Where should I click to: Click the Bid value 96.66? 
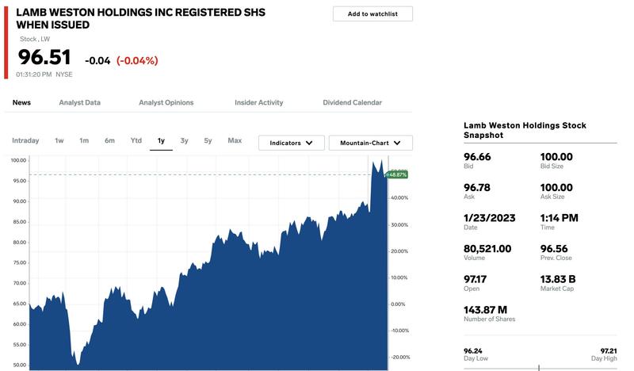point(477,157)
